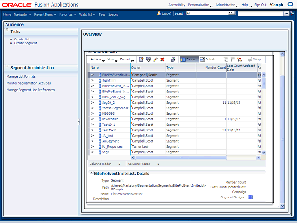This screenshot has height=223, width=297.
Task: Click the Oracle O icon in corner
Action: tap(290, 5)
